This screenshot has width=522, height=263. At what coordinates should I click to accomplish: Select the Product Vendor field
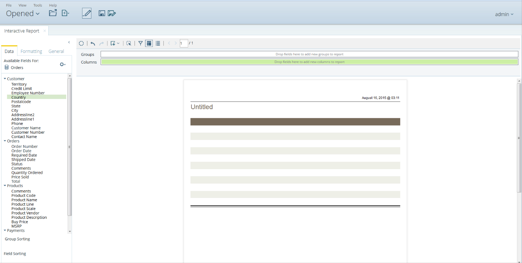(x=25, y=213)
